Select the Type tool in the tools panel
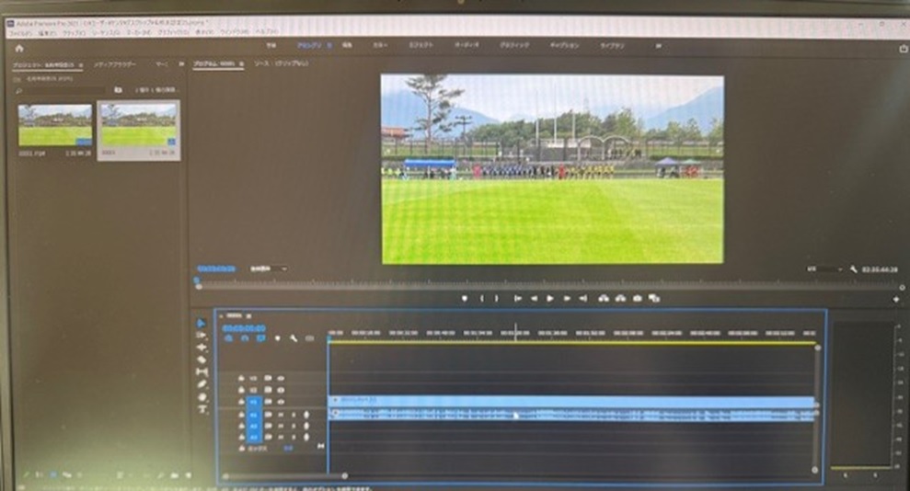The image size is (910, 491). tap(202, 408)
